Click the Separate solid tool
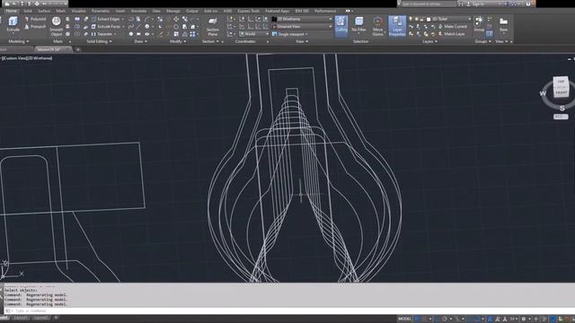 pos(104,34)
